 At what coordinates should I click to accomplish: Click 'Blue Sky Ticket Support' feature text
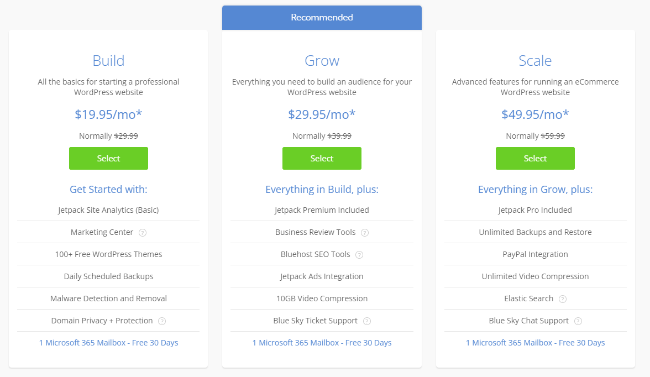click(x=316, y=321)
